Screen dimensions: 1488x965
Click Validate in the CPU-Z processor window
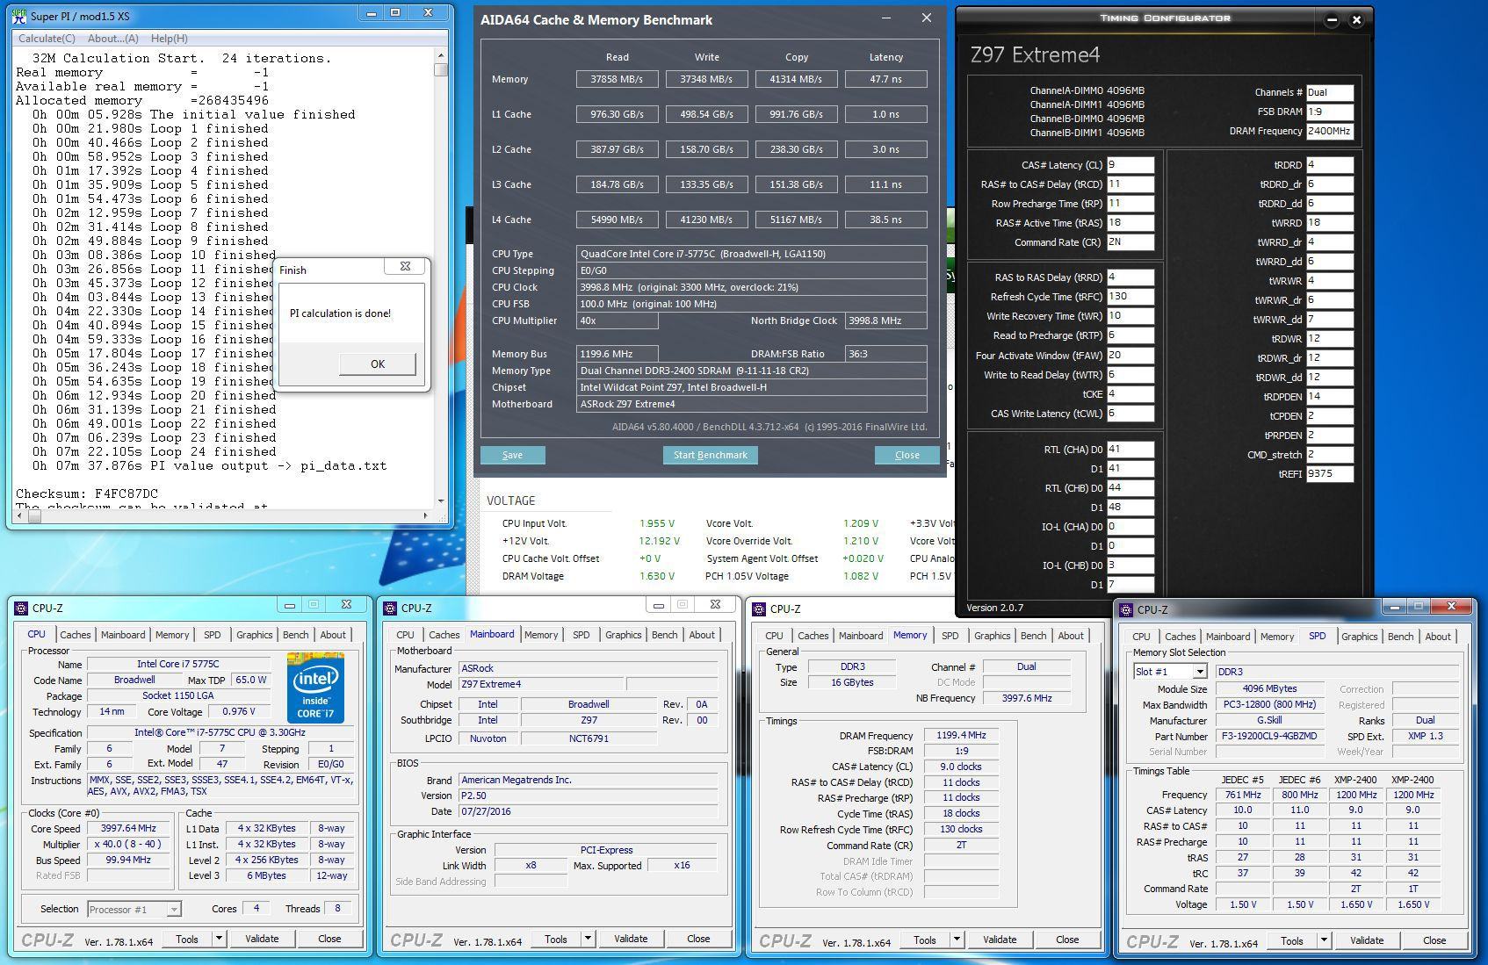coord(262,939)
